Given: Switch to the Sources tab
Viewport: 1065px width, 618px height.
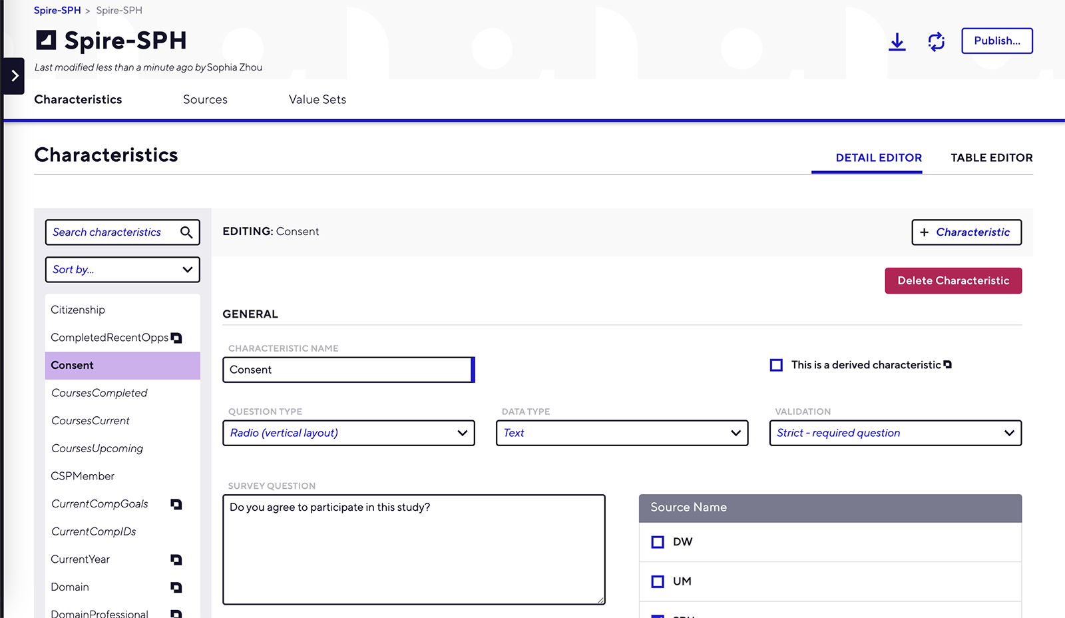Looking at the screenshot, I should coord(205,99).
